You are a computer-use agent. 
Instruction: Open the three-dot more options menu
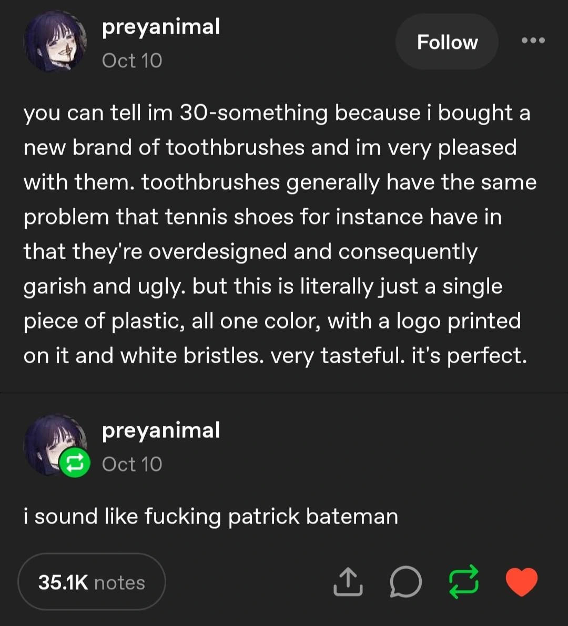click(x=533, y=40)
